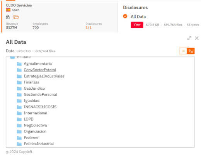Click the Igualdad folder icon
This screenshot has width=201, height=160.
(19, 100)
